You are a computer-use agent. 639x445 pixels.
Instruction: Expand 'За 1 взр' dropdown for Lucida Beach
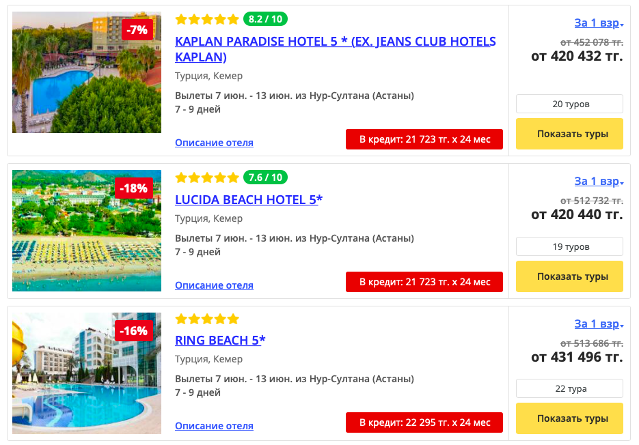point(598,182)
